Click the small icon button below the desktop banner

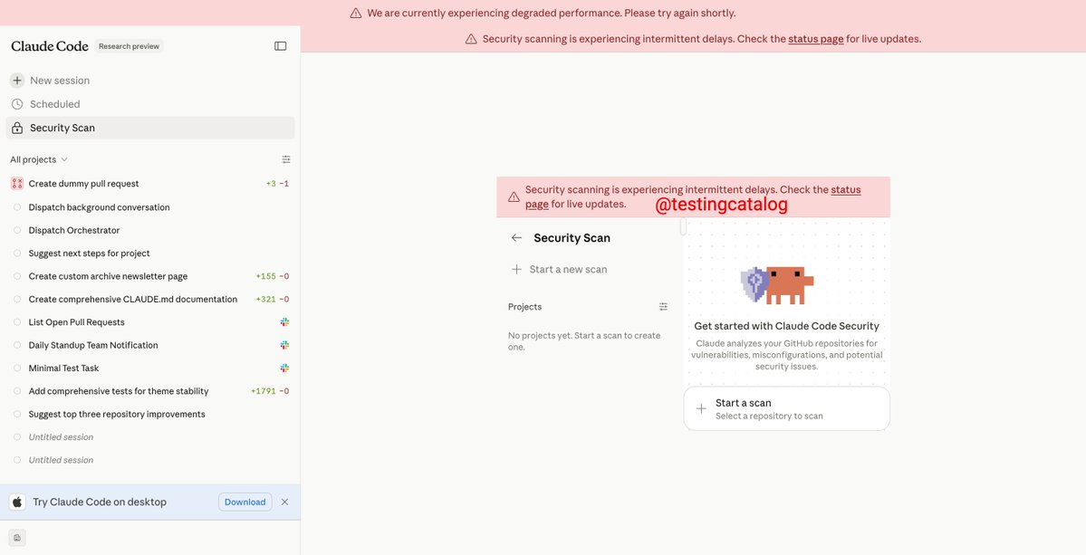(17, 538)
